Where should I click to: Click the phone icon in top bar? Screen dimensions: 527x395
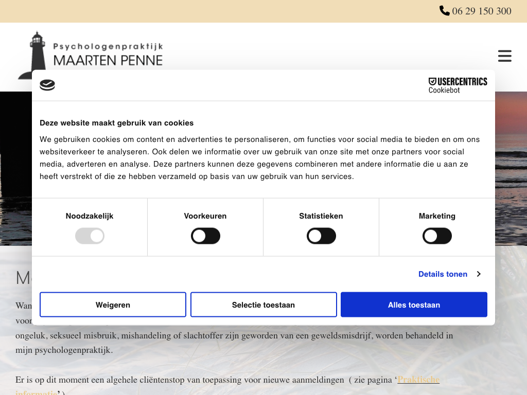(x=444, y=11)
